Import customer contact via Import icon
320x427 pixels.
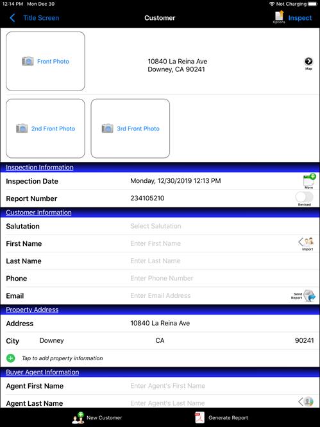[307, 242]
